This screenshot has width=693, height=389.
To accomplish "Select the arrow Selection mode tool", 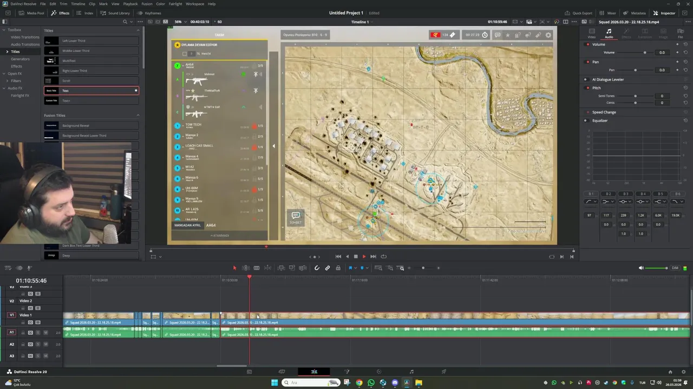I will [234, 268].
